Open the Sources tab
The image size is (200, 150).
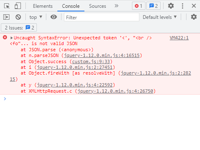point(98,6)
